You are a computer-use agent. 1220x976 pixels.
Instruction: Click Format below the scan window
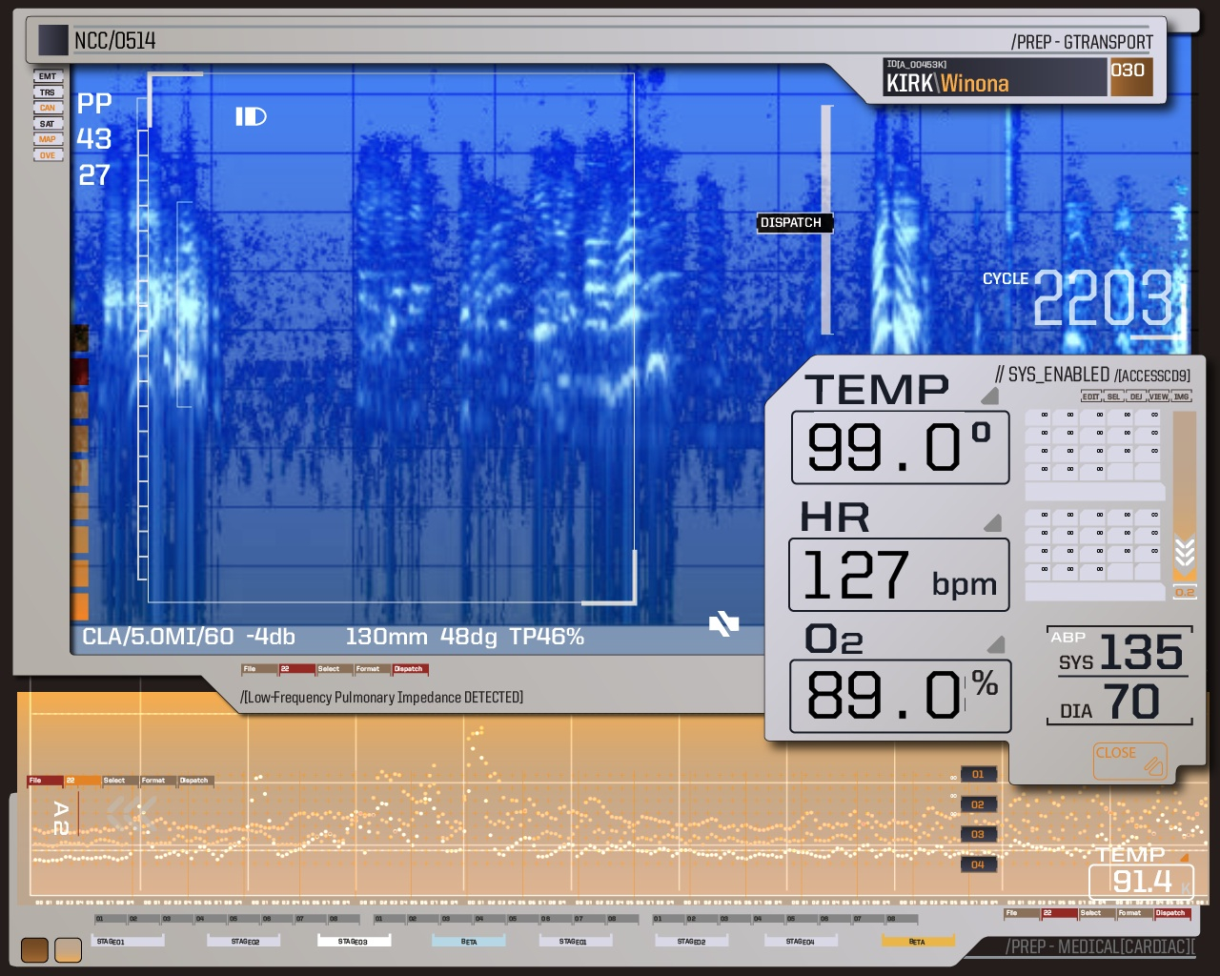(373, 669)
